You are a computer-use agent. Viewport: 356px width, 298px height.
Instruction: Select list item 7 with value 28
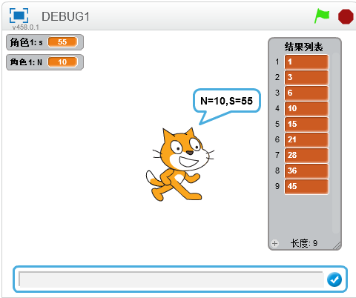306,155
